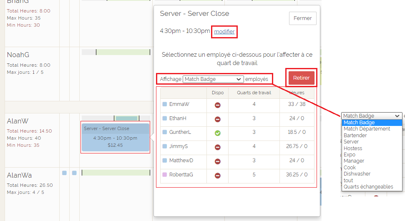
Task: Click EthanH's red unavailable icon
Action: coord(217,119)
